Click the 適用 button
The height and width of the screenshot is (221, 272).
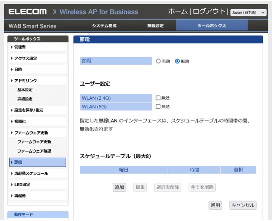pos(215,205)
